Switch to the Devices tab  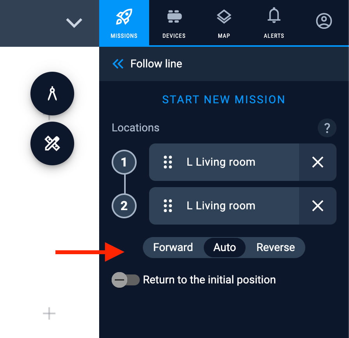174,23
